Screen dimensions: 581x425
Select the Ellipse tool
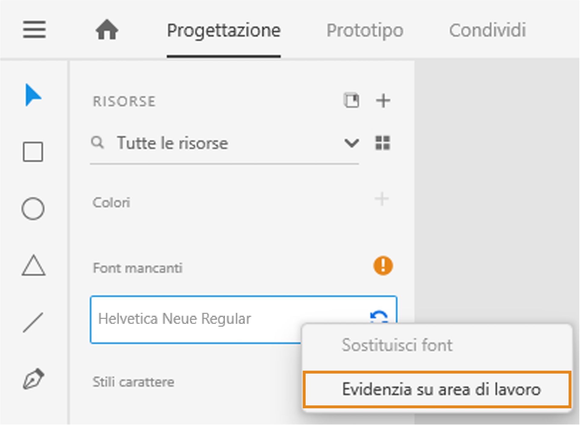[33, 209]
